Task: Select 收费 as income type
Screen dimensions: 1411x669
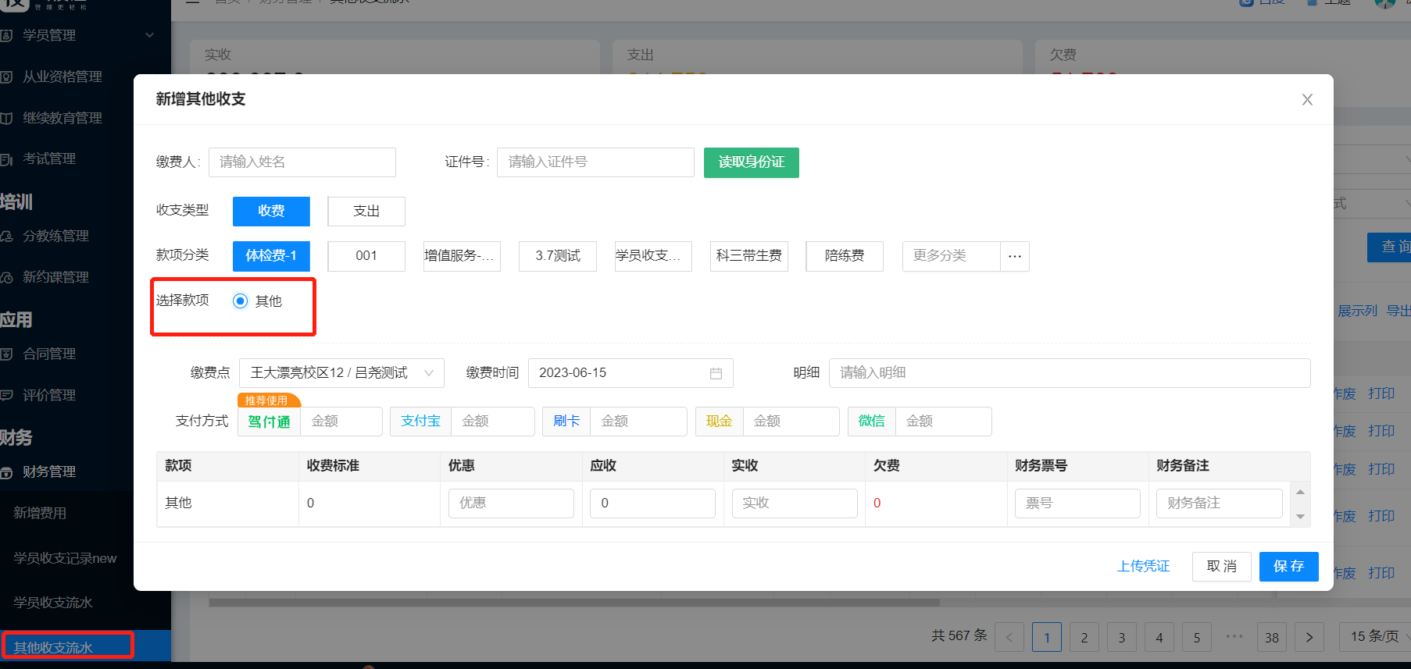Action: [x=271, y=211]
